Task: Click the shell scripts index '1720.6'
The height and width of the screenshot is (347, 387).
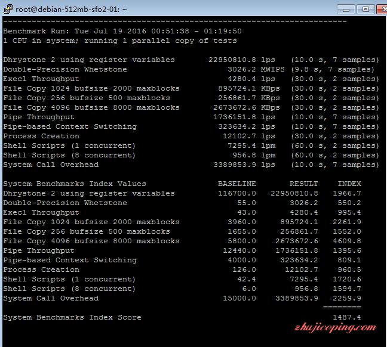Action: pyautogui.click(x=347, y=280)
